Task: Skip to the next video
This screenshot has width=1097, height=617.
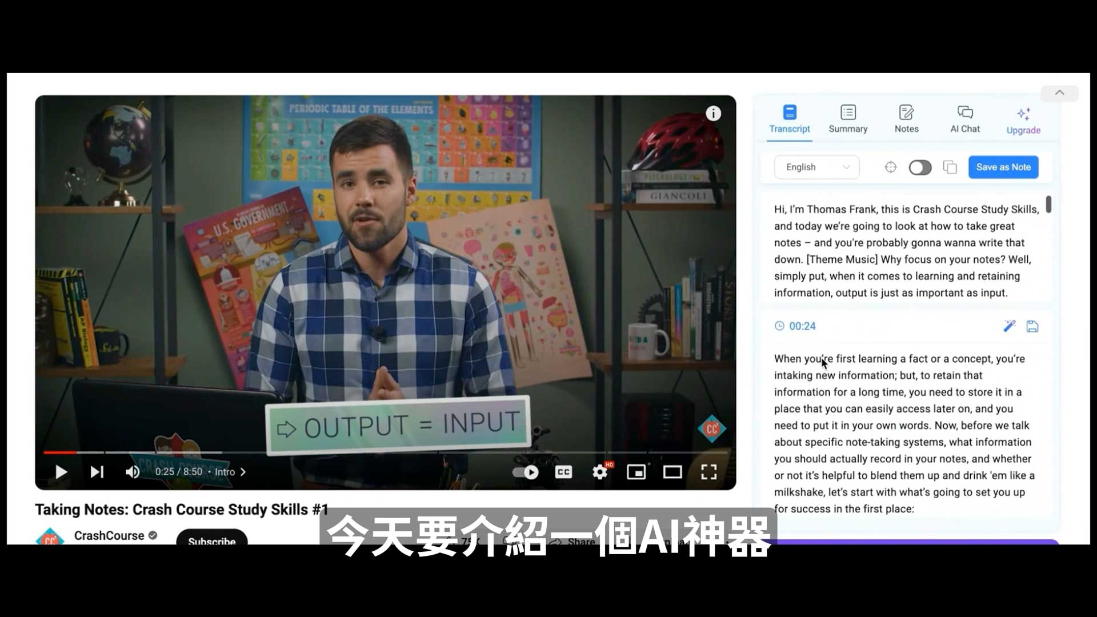Action: coord(97,472)
